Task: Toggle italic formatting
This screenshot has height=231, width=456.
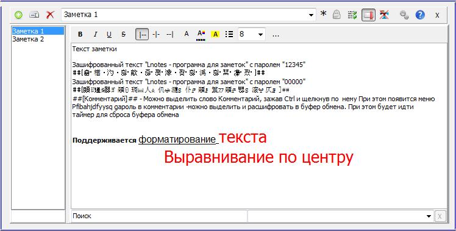Action: tap(95, 34)
